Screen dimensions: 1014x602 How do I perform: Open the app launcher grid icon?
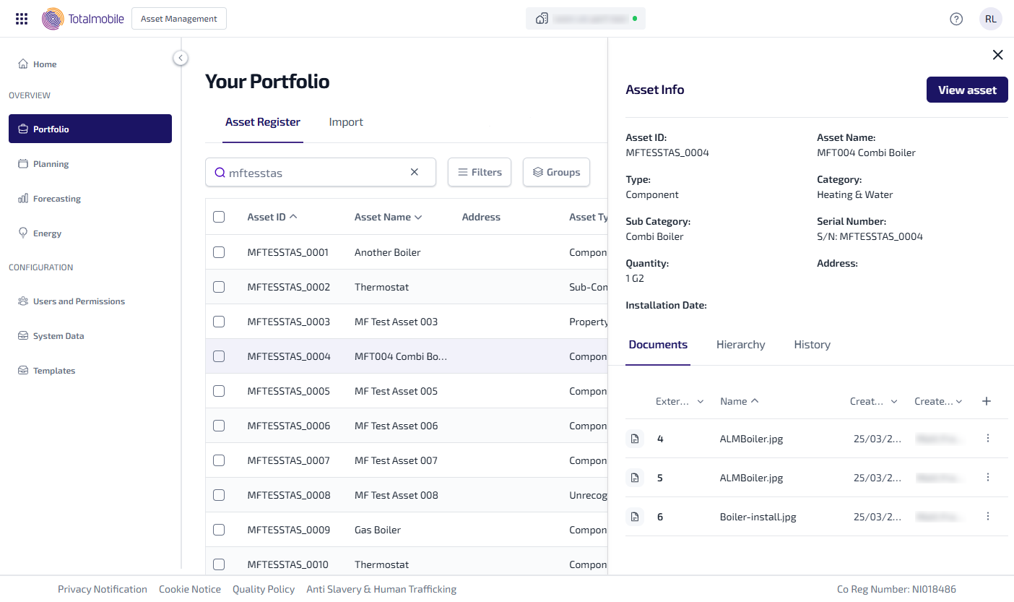tap(22, 19)
